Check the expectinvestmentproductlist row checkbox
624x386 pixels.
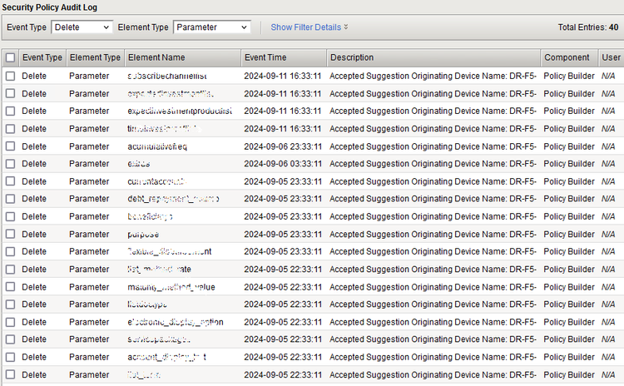pyautogui.click(x=10, y=111)
